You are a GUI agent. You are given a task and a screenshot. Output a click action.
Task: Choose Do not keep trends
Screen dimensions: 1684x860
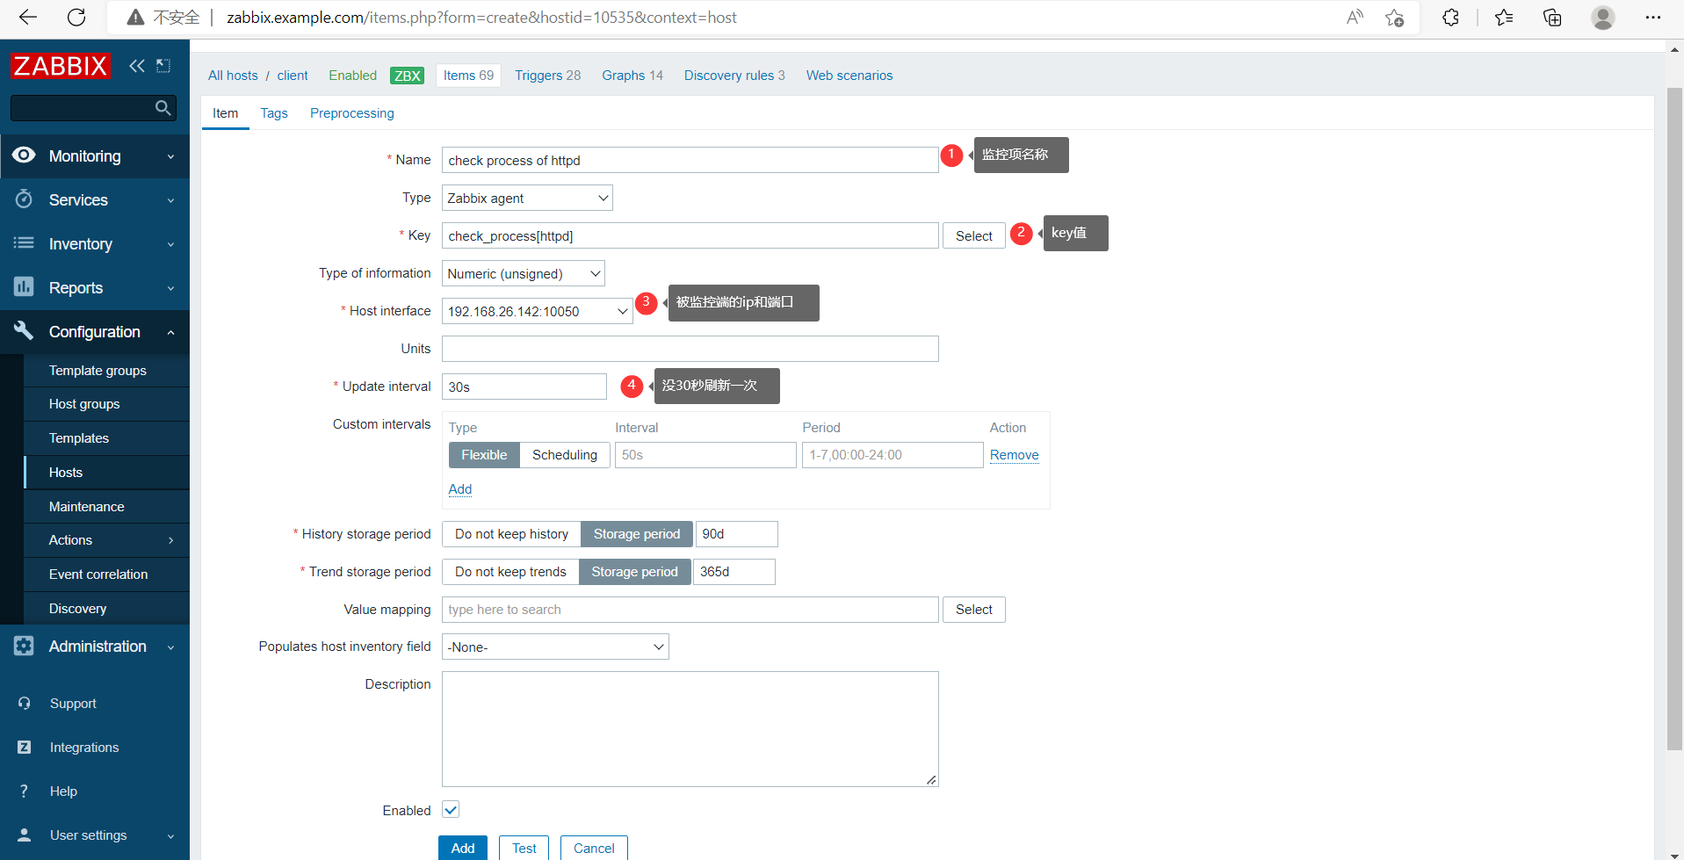tap(510, 572)
